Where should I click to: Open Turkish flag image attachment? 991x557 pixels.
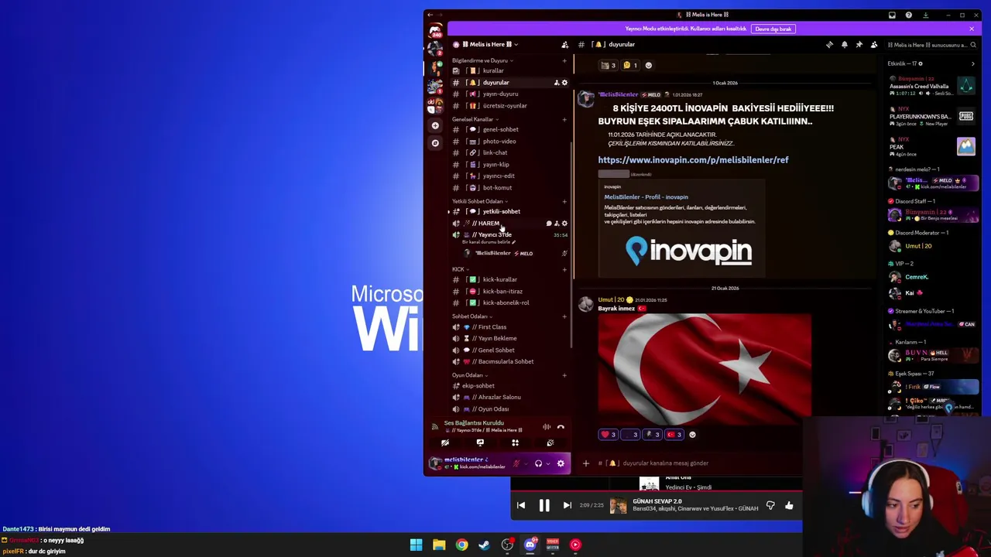[705, 369]
